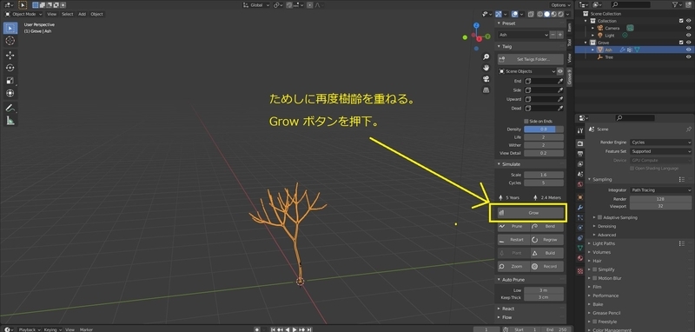Viewport: 695px width, 332px height.
Task: Open the Scene Objects dropdown
Action: tap(526, 71)
